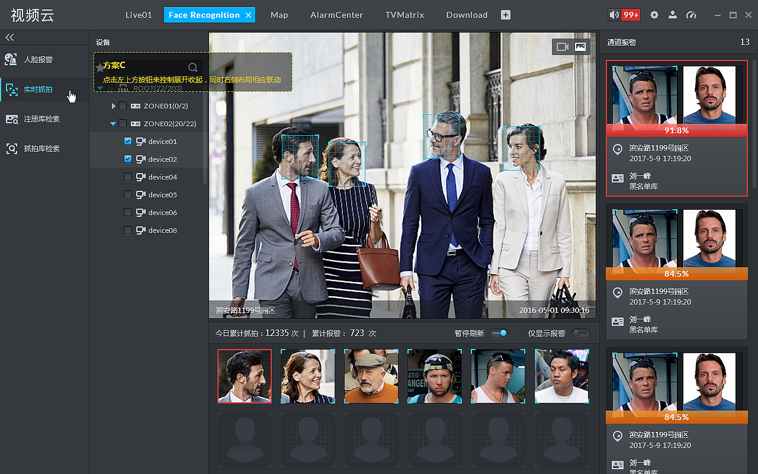758x474 pixels.
Task: Expand the ZONE01(0/2) tree node
Action: (x=114, y=106)
